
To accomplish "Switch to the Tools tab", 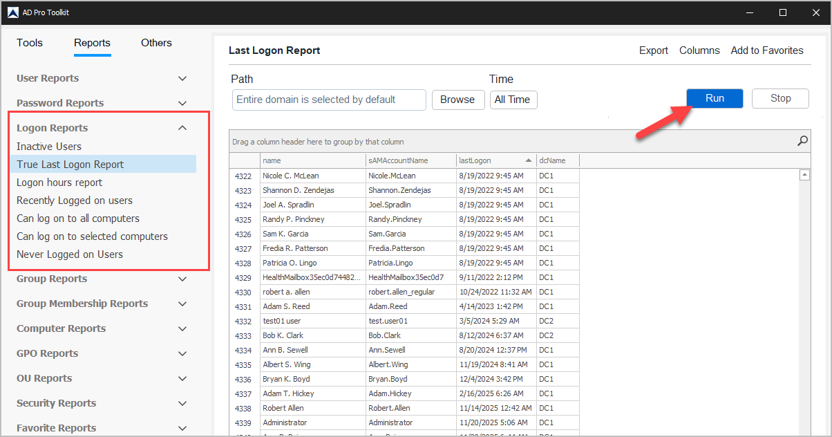I will tap(30, 43).
